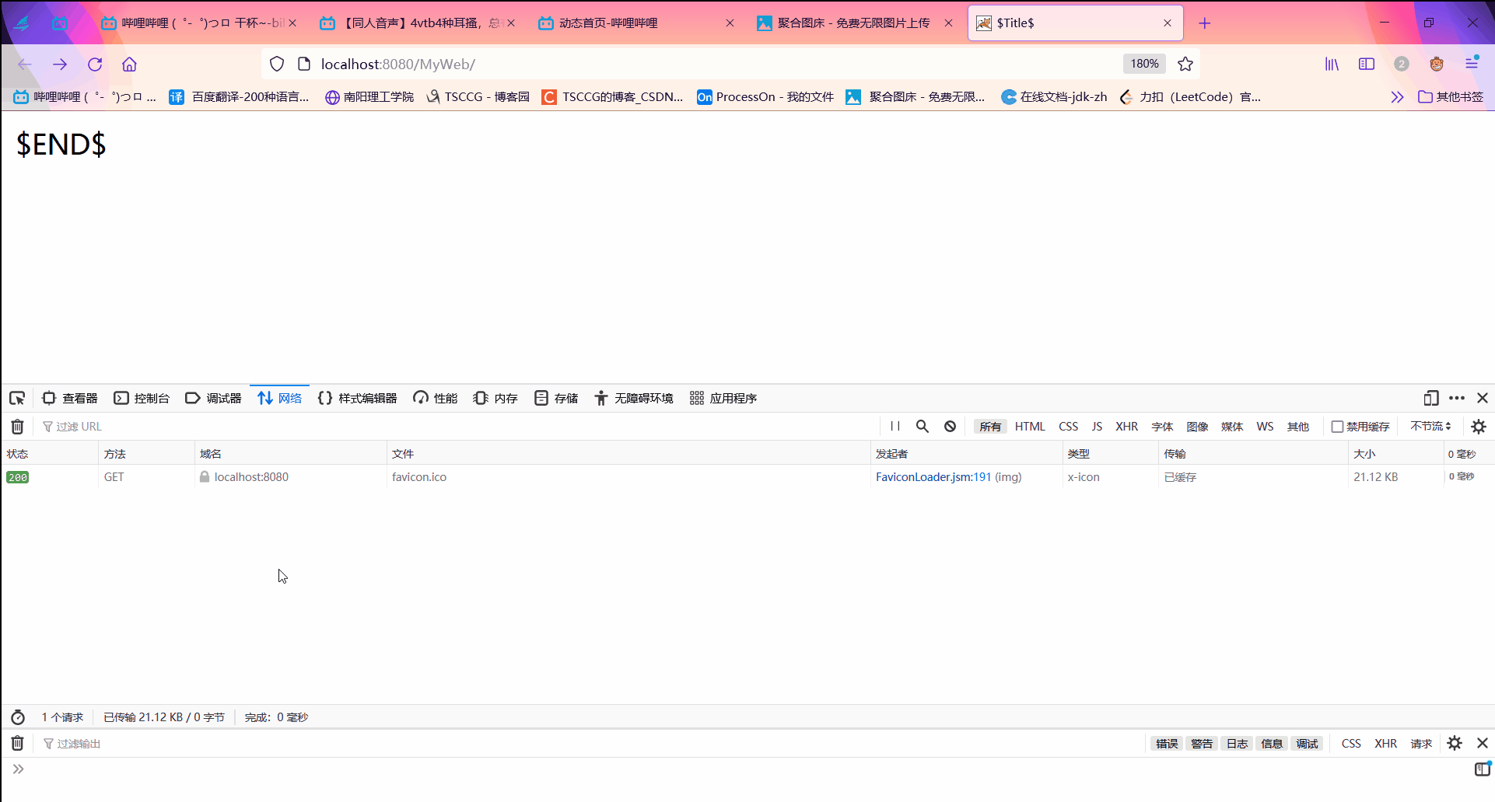Open console settings gear icon
This screenshot has height=802, width=1495.
1455,744
